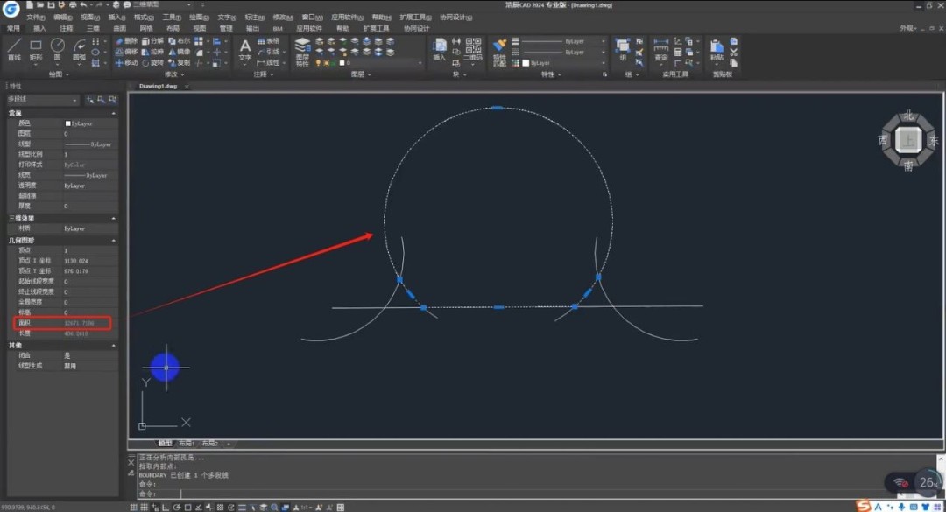This screenshot has width=946, height=512.
Task: Open Layer Properties (图层特性) manager
Action: pyautogui.click(x=302, y=50)
